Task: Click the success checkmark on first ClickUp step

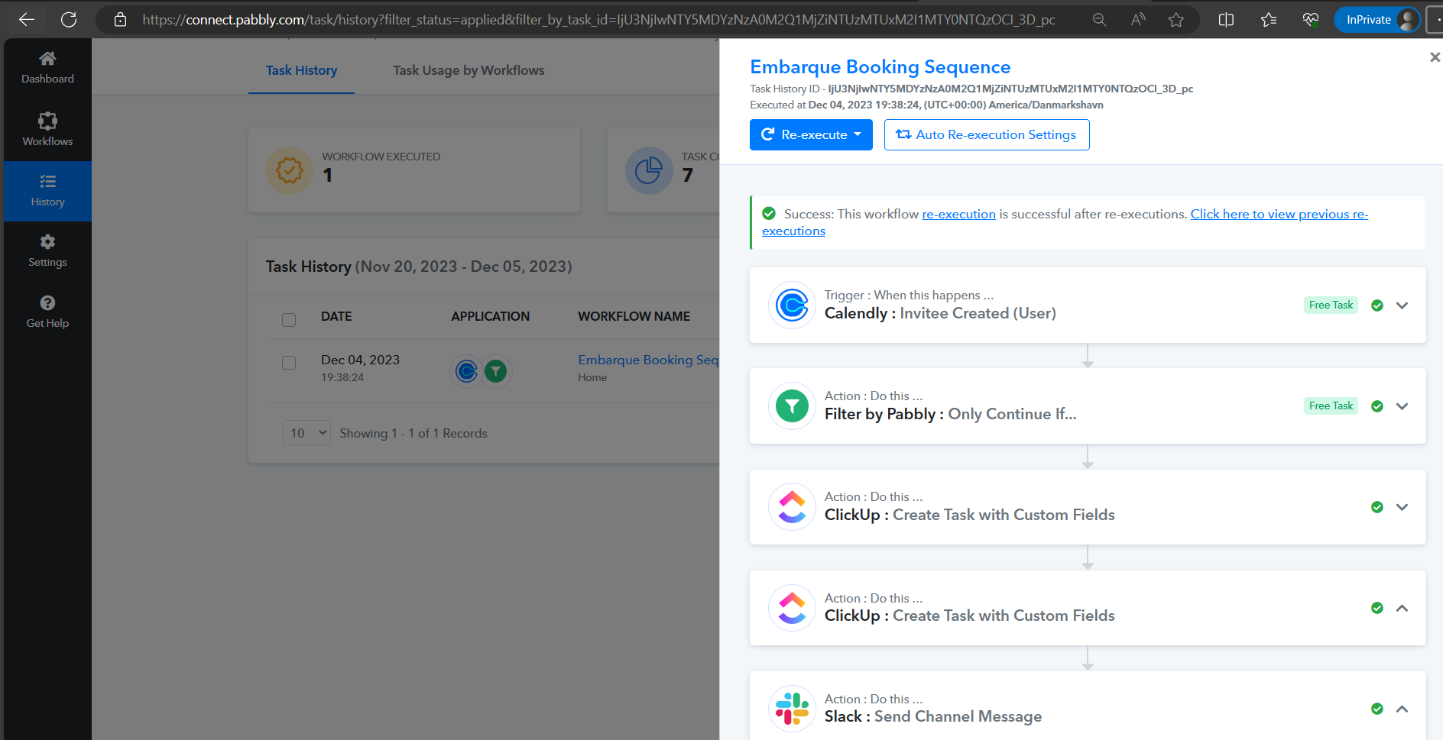Action: [x=1377, y=507]
